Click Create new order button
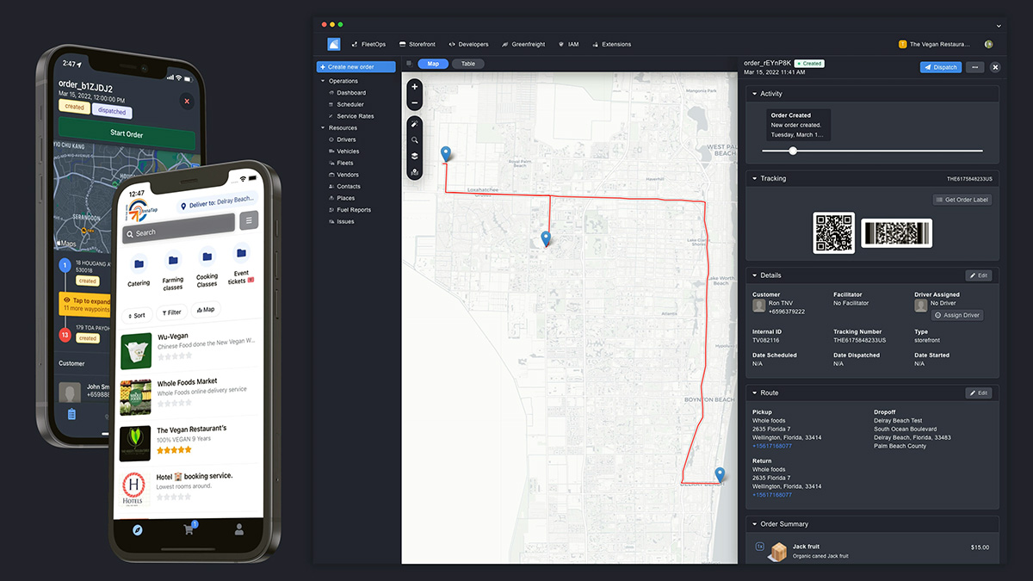This screenshot has height=581, width=1033. click(x=356, y=67)
